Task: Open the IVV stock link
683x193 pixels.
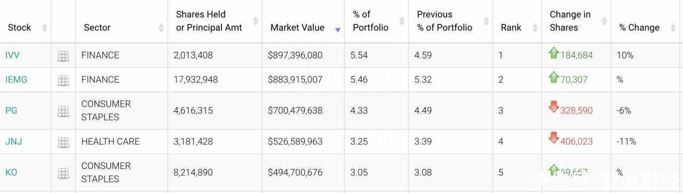Action: pyautogui.click(x=12, y=55)
